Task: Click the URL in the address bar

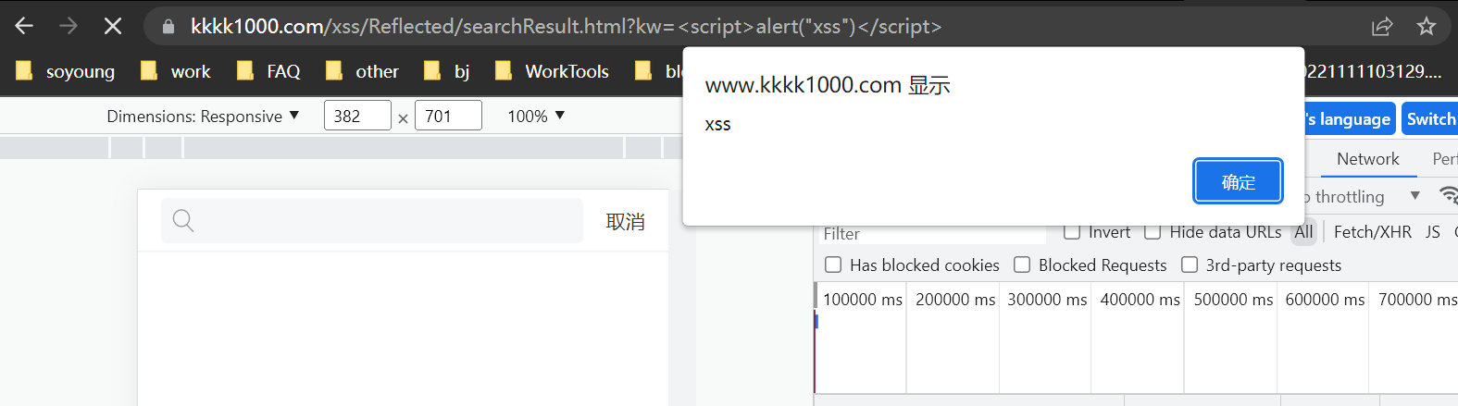Action: 566,26
